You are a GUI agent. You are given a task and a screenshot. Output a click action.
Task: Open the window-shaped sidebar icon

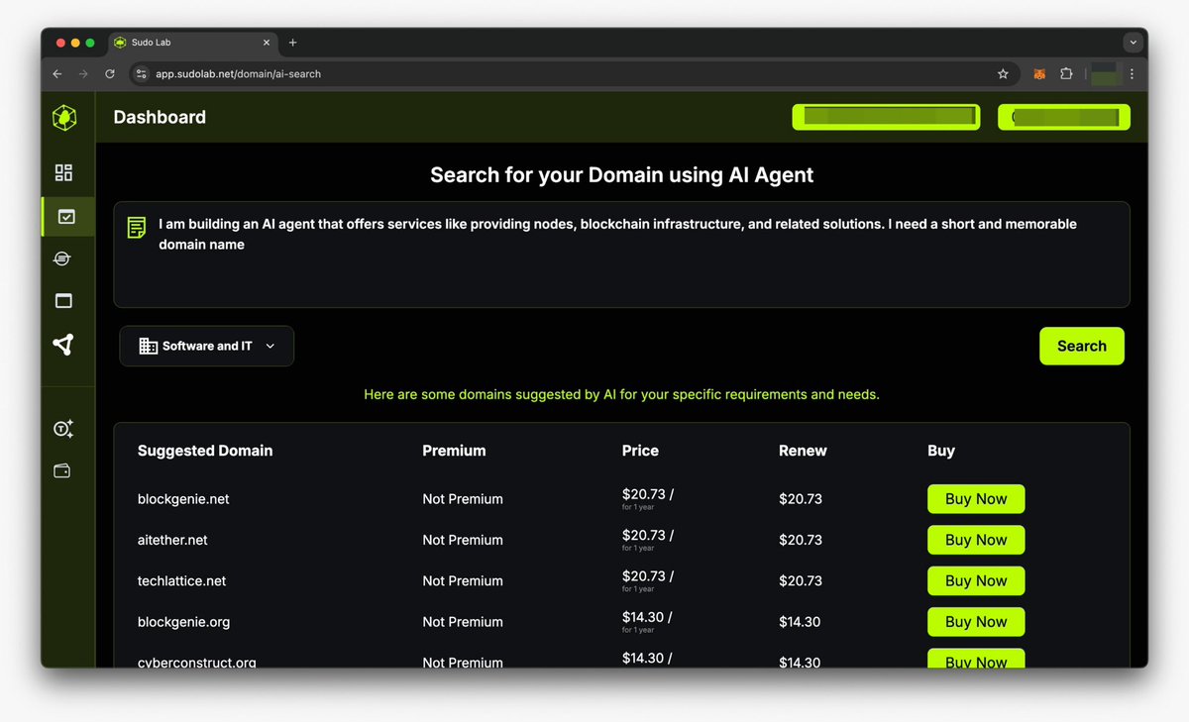[x=63, y=301]
